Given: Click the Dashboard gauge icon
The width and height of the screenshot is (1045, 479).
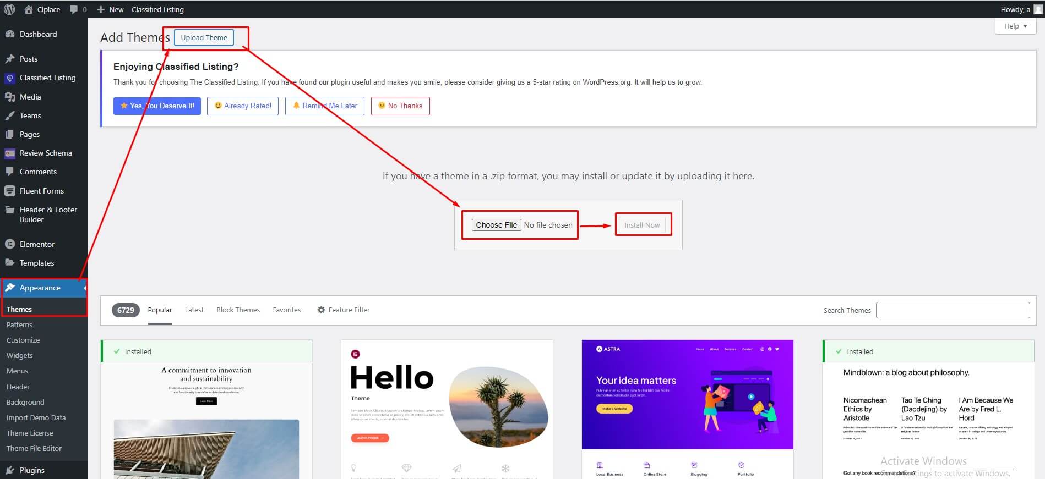Looking at the screenshot, I should [10, 34].
